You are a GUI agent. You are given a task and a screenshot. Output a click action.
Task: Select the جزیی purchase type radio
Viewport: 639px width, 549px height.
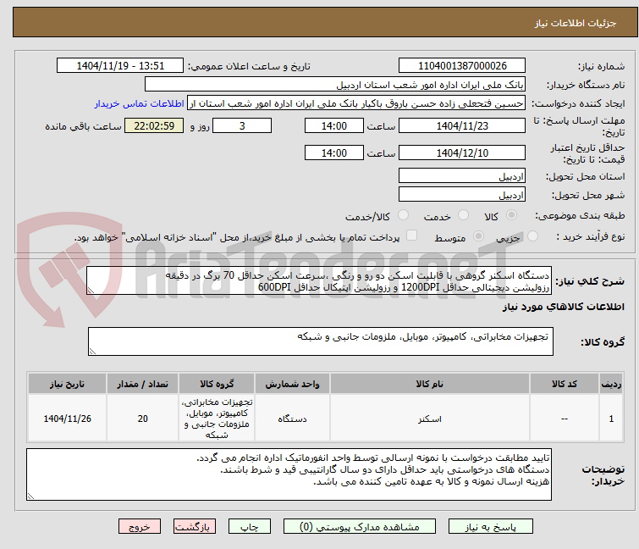point(532,236)
